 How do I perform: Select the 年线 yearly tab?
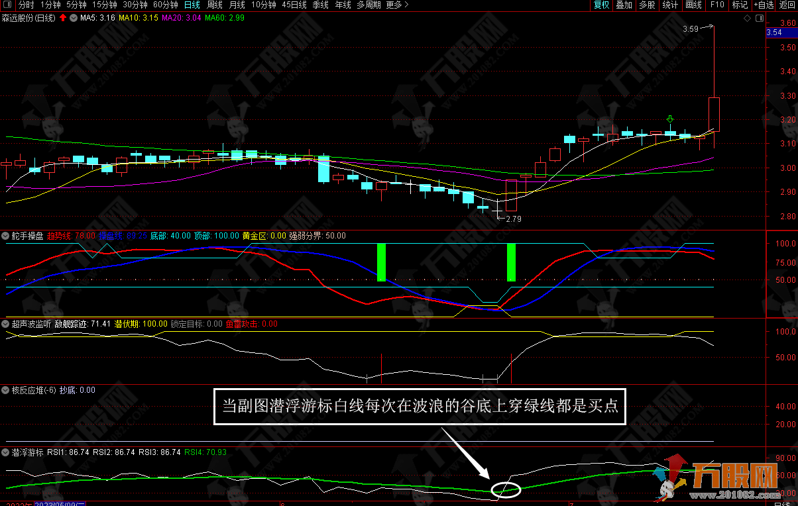[343, 5]
